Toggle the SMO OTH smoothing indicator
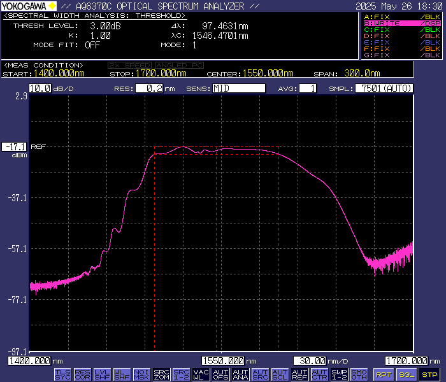Image resolution: width=446 pixels, height=382 pixels. click(359, 374)
